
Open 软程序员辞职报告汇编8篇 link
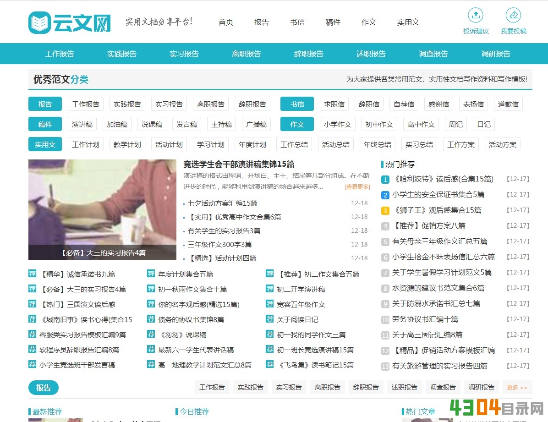(79, 350)
